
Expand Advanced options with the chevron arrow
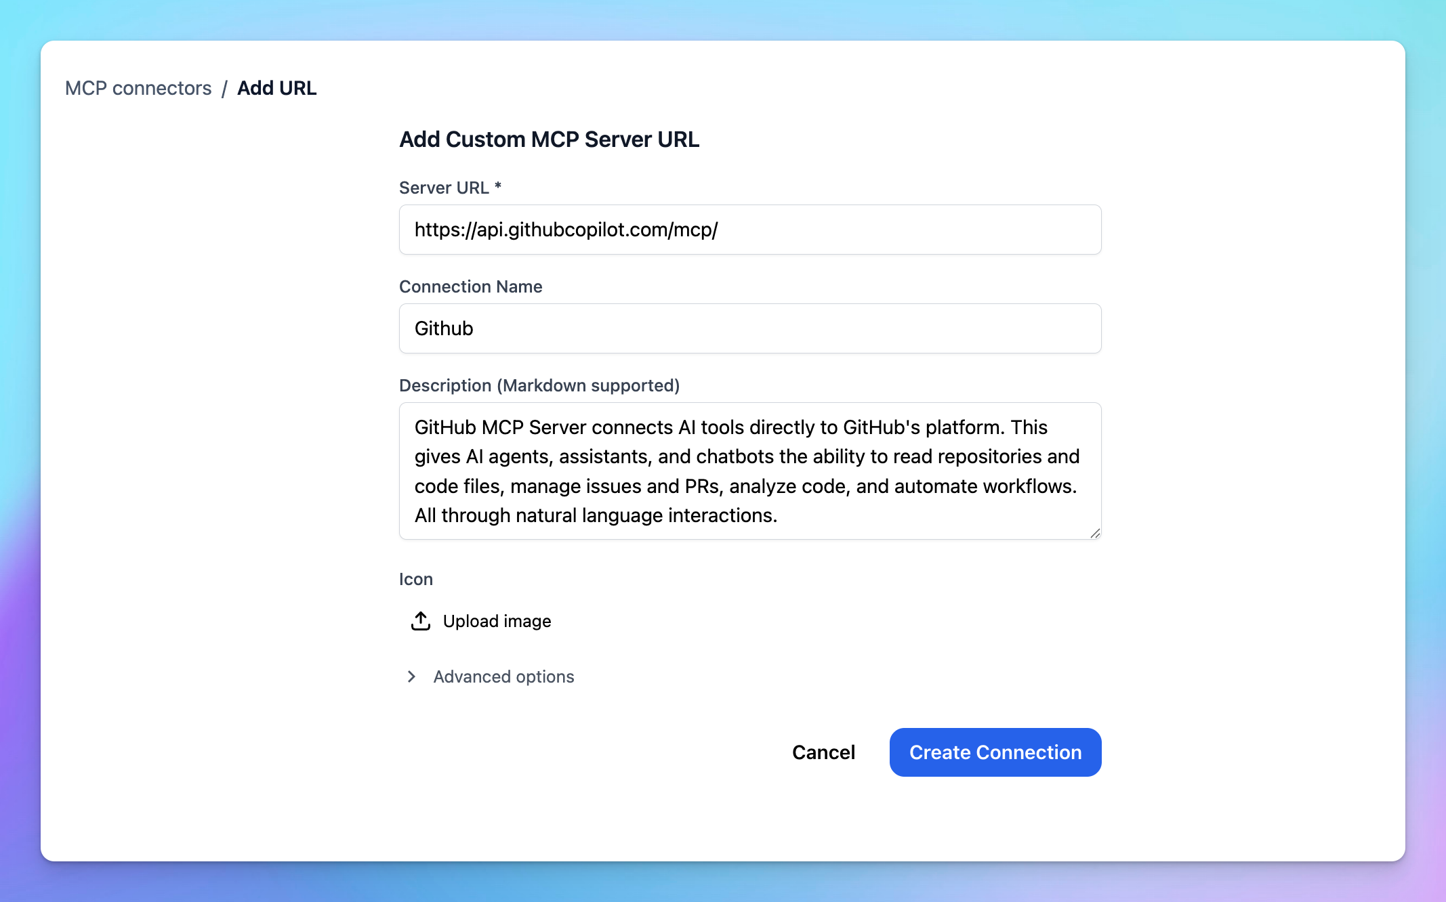tap(411, 676)
